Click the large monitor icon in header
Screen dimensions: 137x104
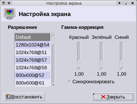[9, 14]
